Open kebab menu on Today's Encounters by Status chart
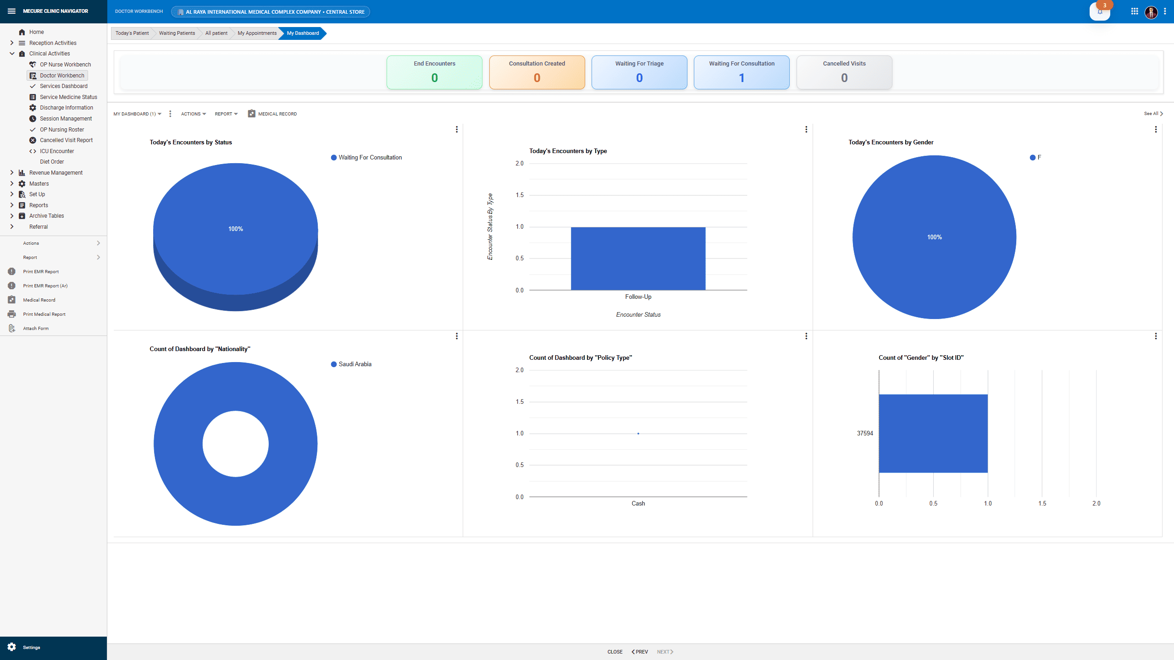This screenshot has height=660, width=1174. click(456, 130)
